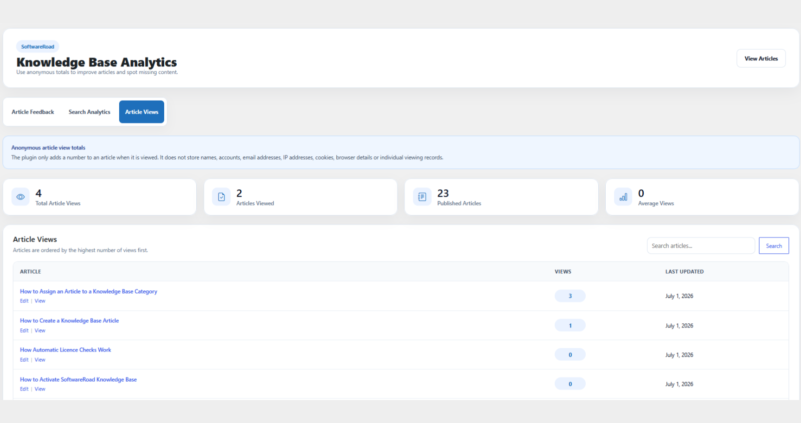Click View under How to Create a Knowledge Base Article
Image resolution: width=801 pixels, height=423 pixels.
pos(40,330)
